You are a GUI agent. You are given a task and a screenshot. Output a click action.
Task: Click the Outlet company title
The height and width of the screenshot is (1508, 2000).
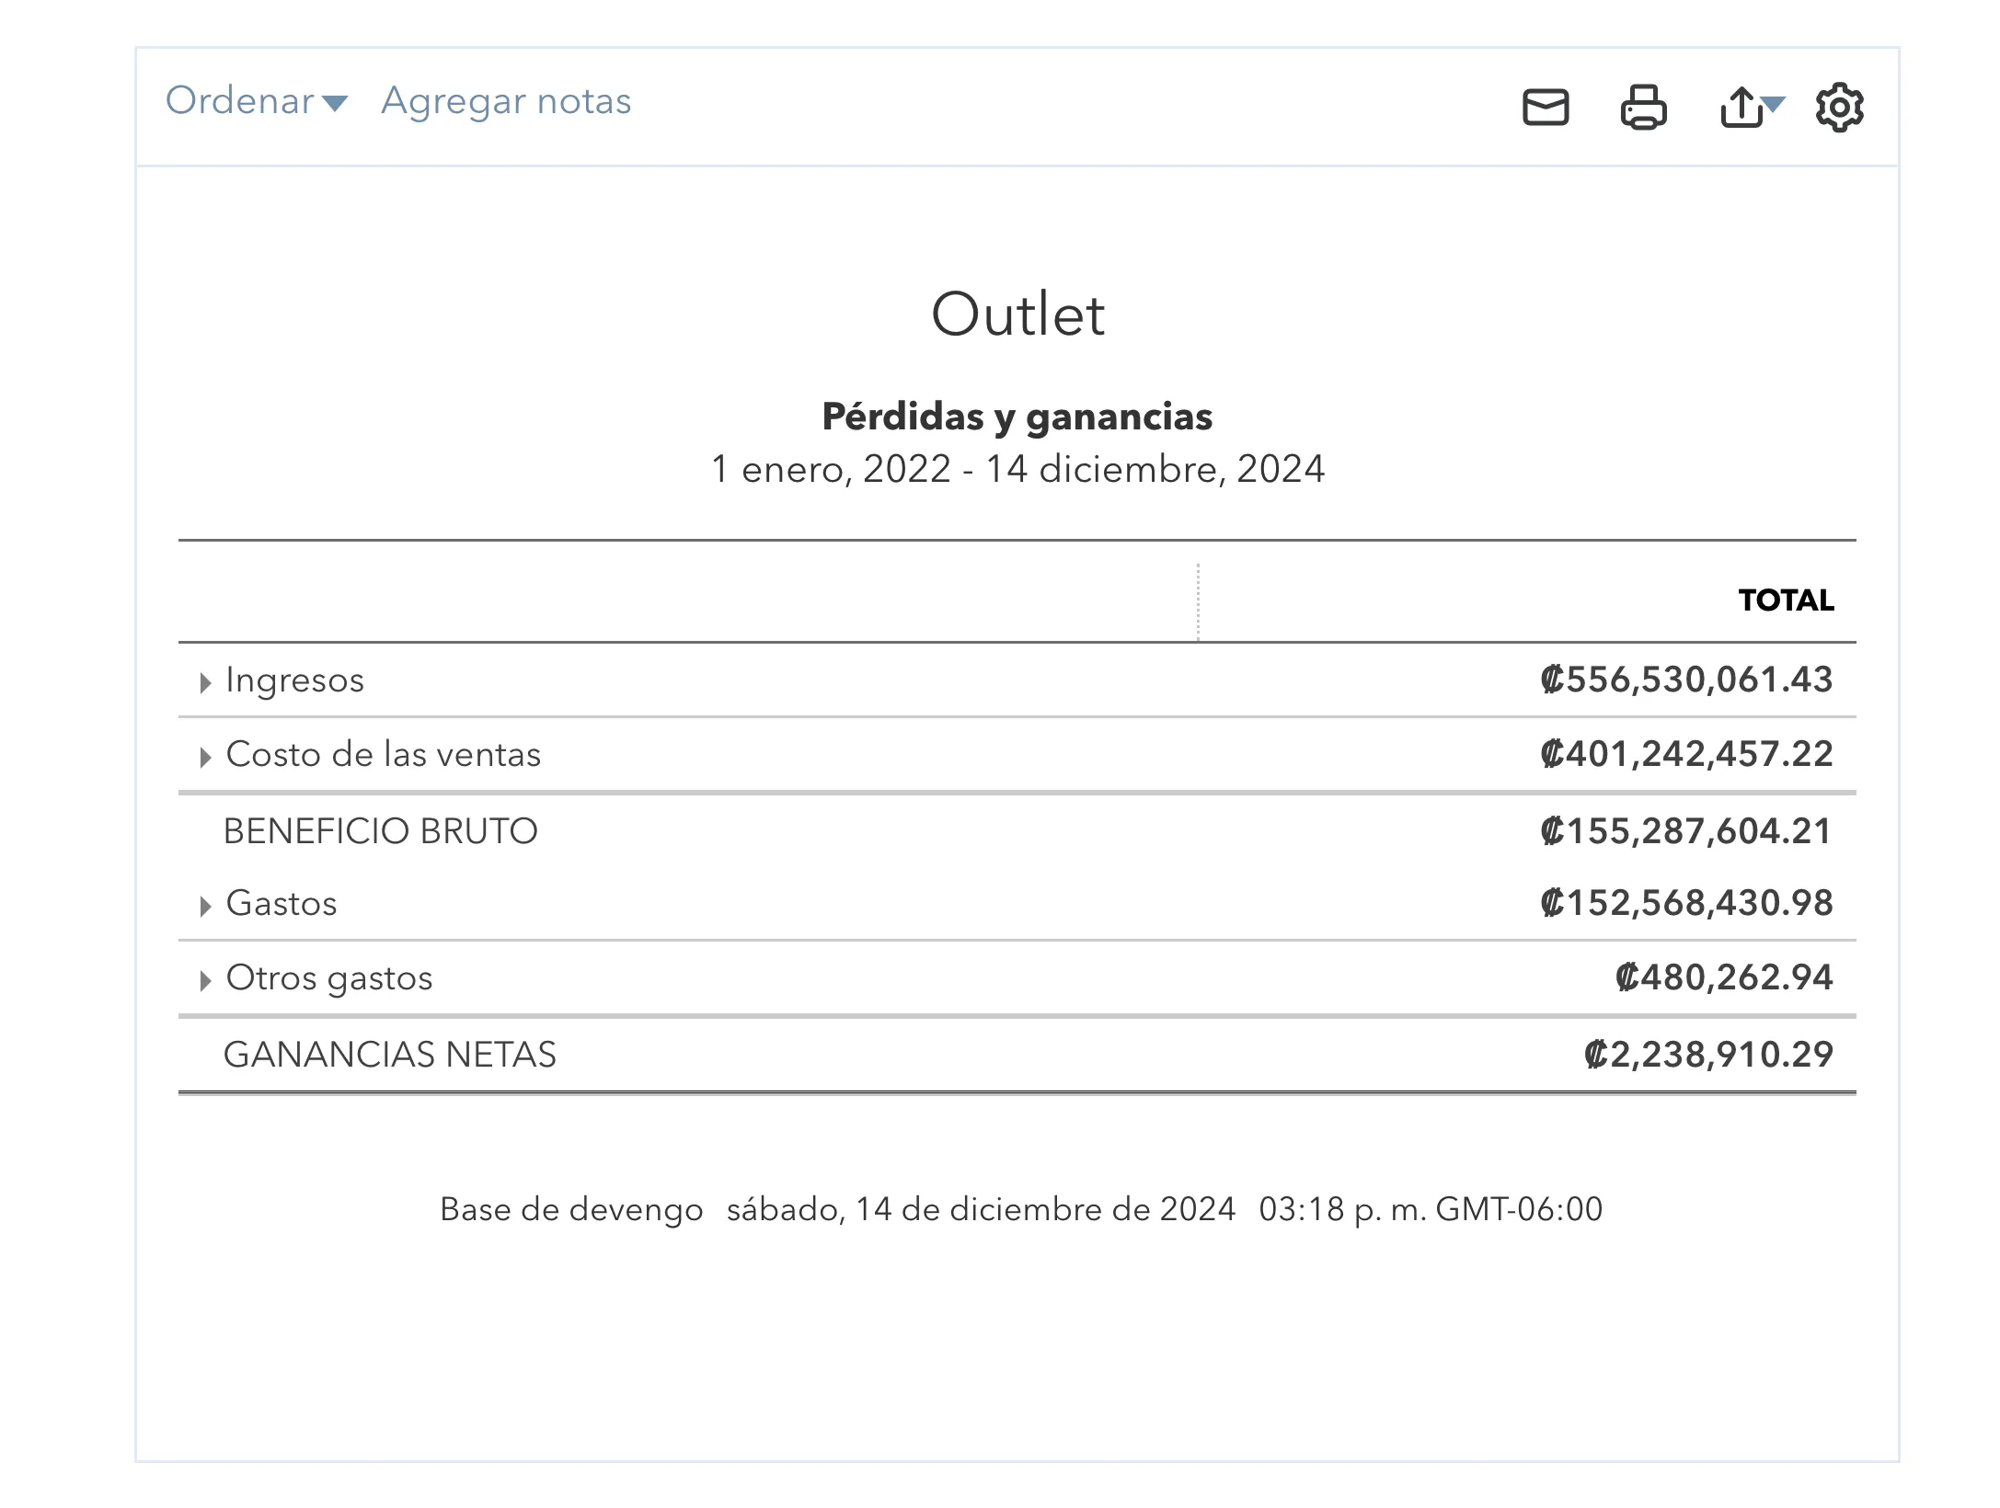pyautogui.click(x=1017, y=314)
